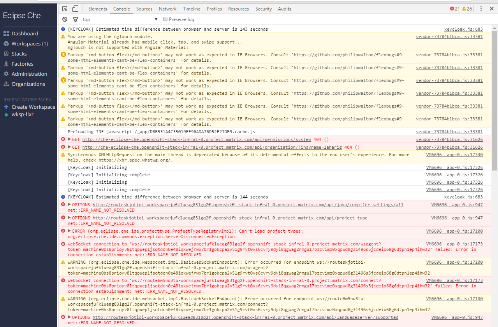Open the wksp-flxr recent workspace

(x=23, y=115)
